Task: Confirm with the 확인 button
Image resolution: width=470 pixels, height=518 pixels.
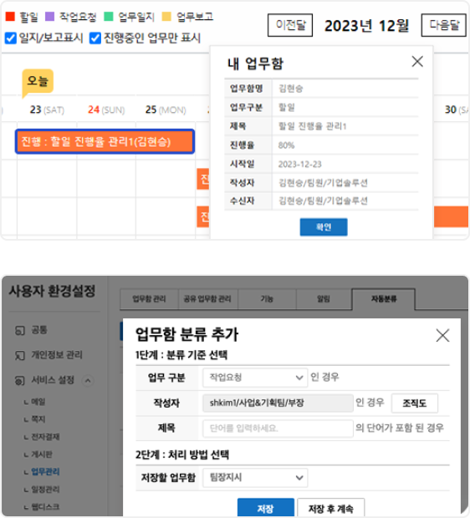Action: click(324, 227)
